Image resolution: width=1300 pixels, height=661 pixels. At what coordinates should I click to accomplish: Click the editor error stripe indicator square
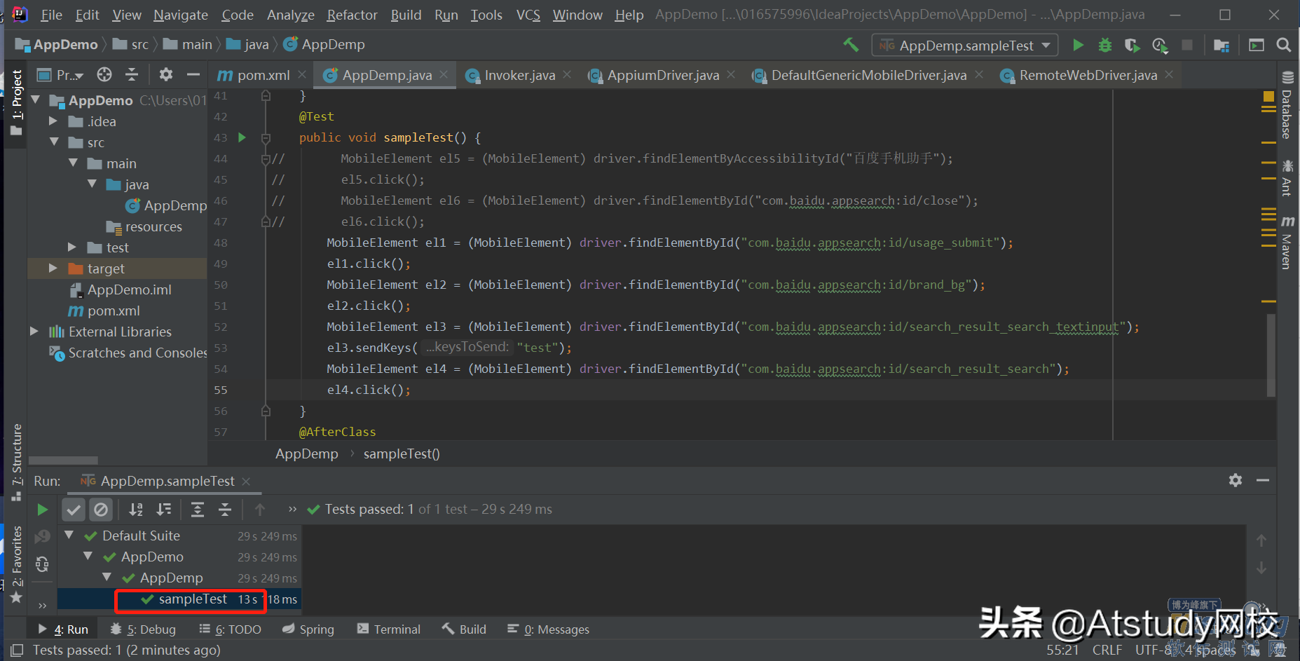(1268, 96)
